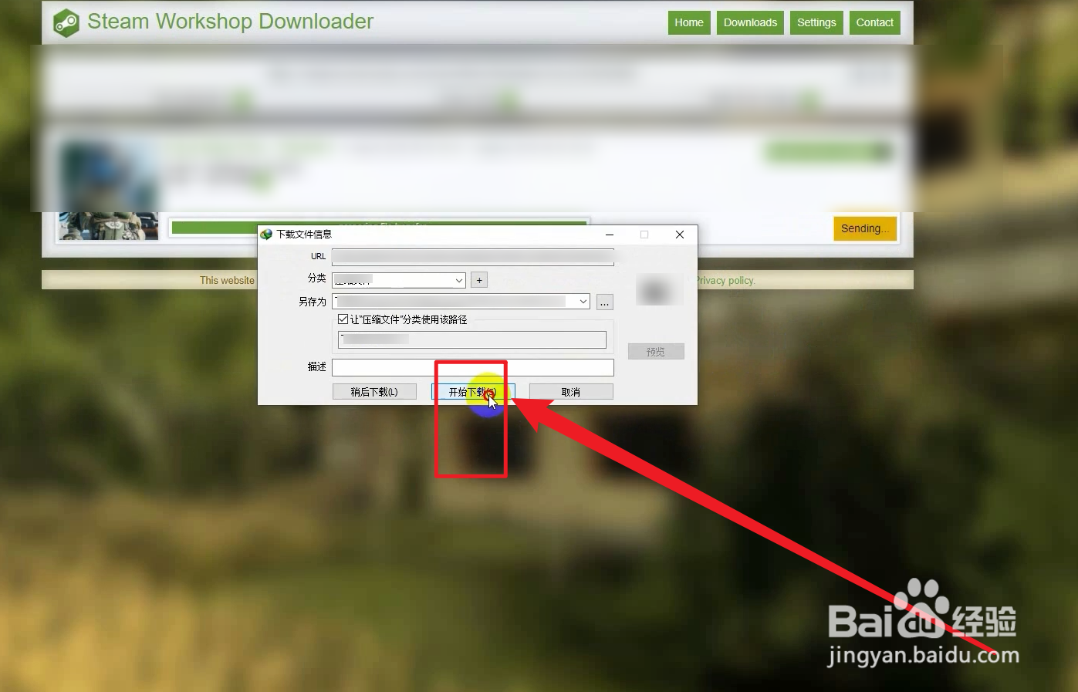Click the Cancel (取消) button
The image size is (1078, 692).
click(x=571, y=392)
